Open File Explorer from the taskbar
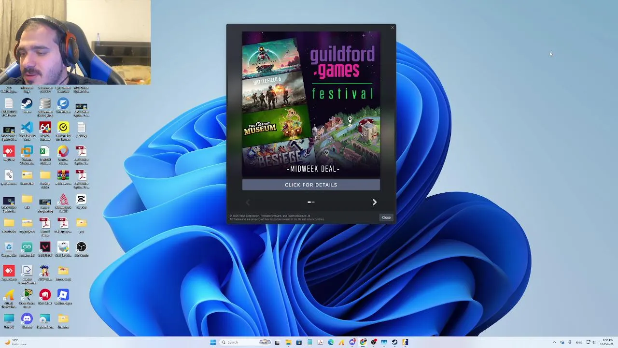Screen dimensions: 618x348 click(x=288, y=342)
